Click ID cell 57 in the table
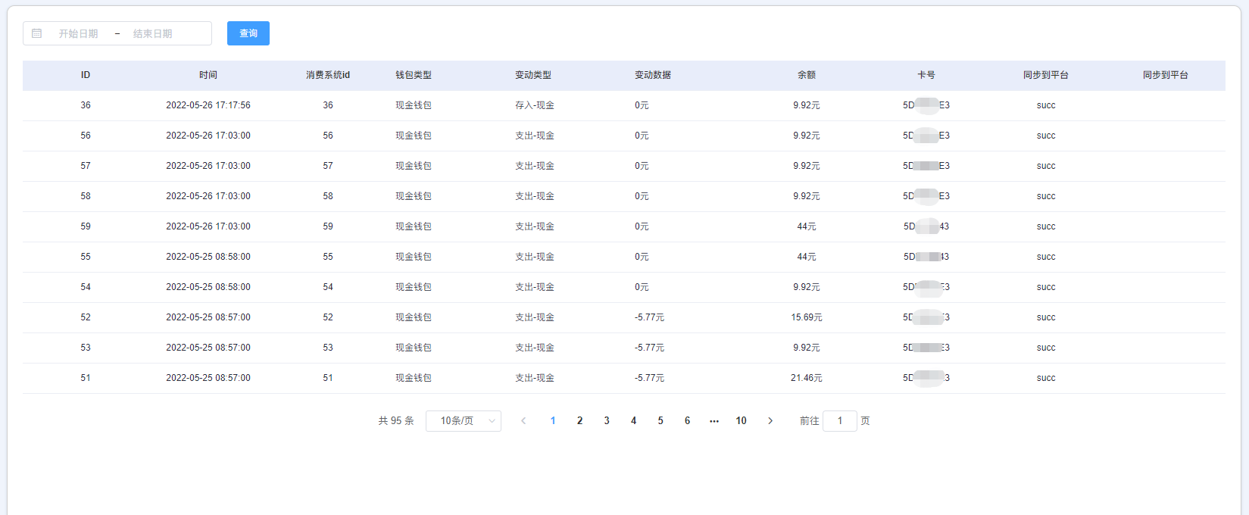The image size is (1249, 515). coord(86,166)
